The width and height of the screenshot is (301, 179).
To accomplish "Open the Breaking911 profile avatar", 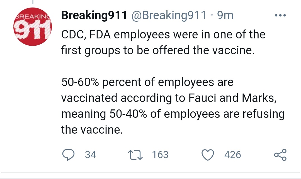I will pyautogui.click(x=33, y=27).
